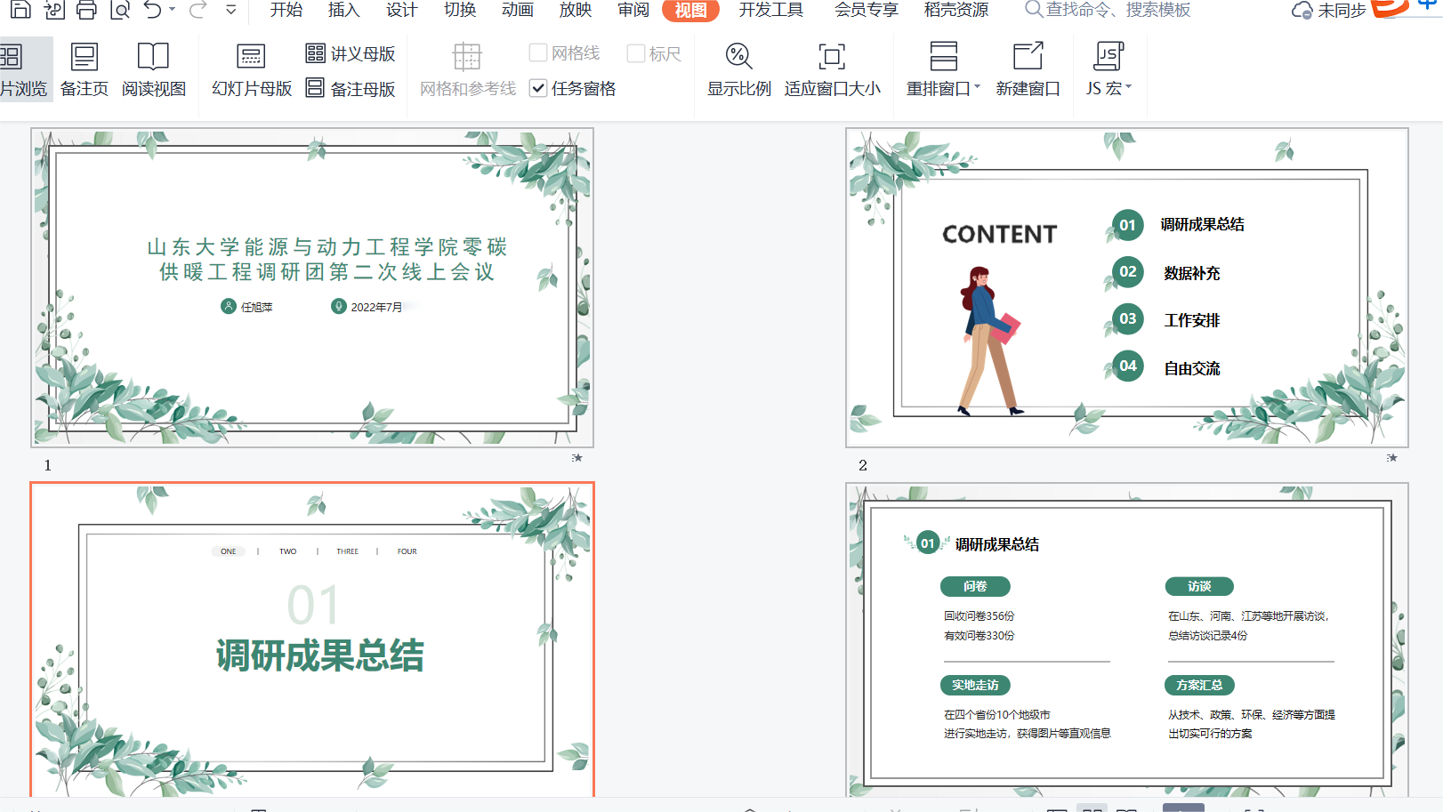
Task: Click the Redo arrow icon
Action: (198, 10)
